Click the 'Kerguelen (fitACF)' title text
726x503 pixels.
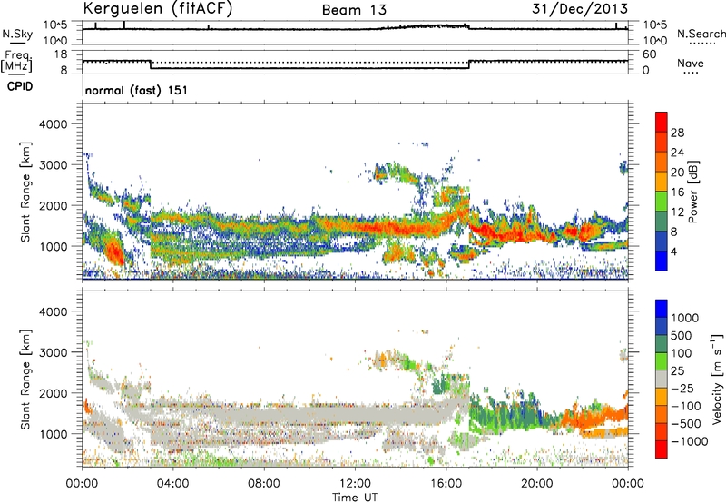point(157,9)
